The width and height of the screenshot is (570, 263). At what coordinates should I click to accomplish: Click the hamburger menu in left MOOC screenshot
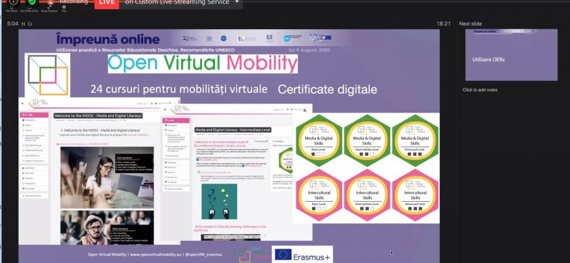pyautogui.click(x=22, y=104)
